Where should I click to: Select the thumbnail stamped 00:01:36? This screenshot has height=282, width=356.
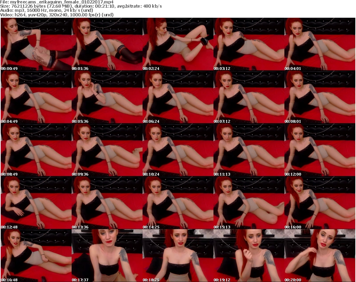107,44
